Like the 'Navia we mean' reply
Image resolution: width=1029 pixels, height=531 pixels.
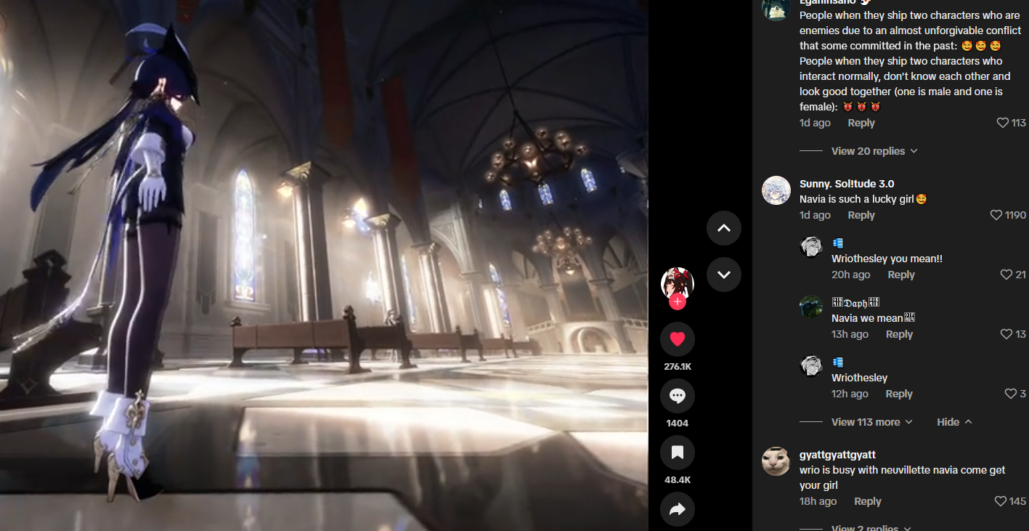(1006, 334)
